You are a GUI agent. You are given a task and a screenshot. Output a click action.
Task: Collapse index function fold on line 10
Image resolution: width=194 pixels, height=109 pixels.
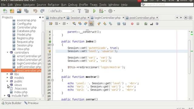click(x=52, y=45)
